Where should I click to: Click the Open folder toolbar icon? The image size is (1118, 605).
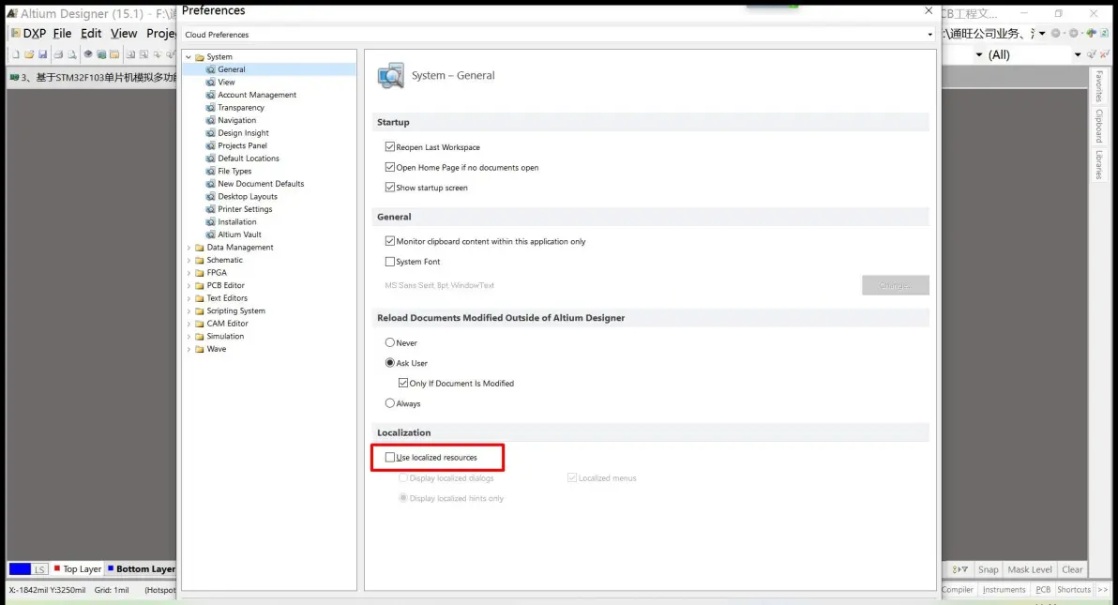pyautogui.click(x=29, y=54)
